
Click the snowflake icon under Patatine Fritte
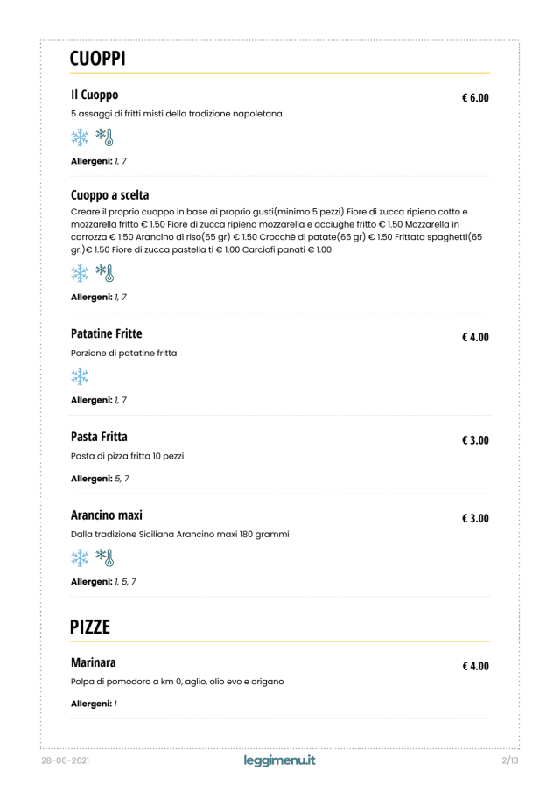[x=80, y=376]
